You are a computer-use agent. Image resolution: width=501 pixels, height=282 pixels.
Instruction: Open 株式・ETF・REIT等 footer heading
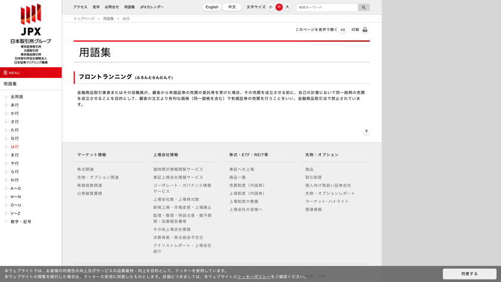(x=249, y=155)
